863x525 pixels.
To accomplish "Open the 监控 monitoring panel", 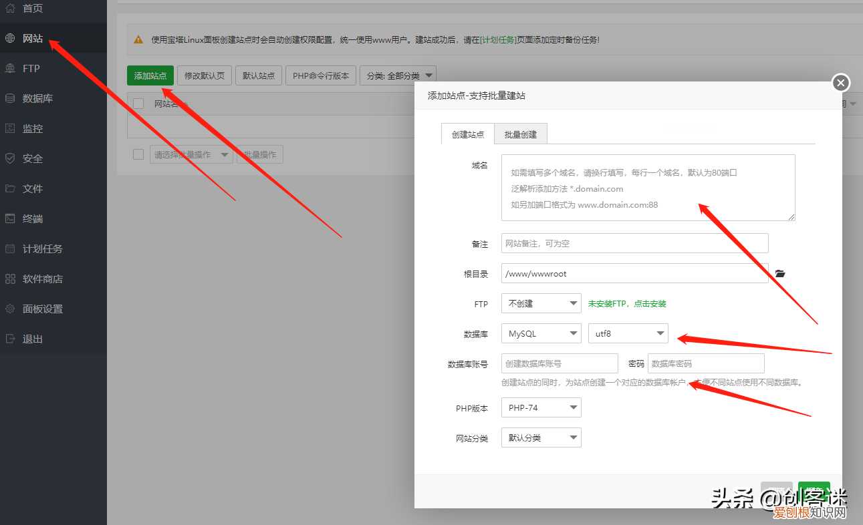I will [x=30, y=128].
